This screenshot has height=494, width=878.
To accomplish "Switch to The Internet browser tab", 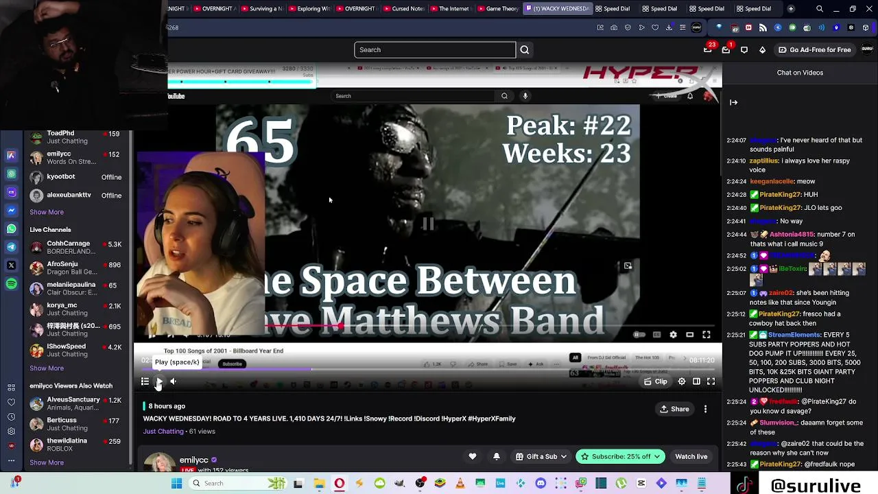I will [x=450, y=8].
